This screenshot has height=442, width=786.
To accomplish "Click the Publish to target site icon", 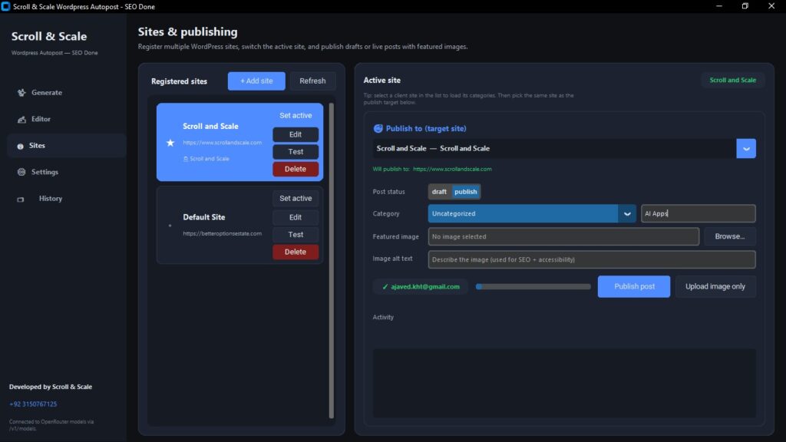I will tap(378, 128).
